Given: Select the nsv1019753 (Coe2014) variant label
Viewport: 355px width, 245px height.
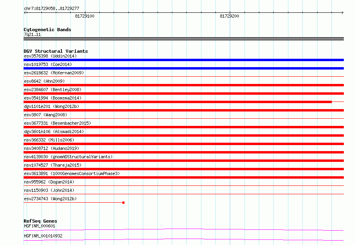Looking at the screenshot, I should pyautogui.click(x=48, y=64).
